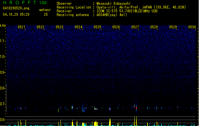Select the 0.8 kHz axis label
This screenshot has width=199, height=126.
coord(3,88)
